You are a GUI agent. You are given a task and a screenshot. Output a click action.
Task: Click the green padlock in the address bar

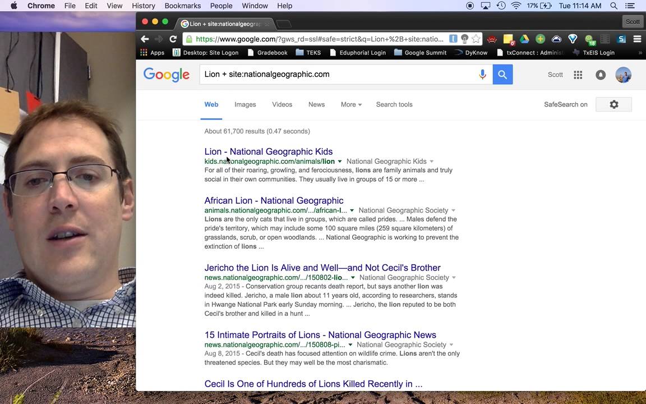(189, 39)
